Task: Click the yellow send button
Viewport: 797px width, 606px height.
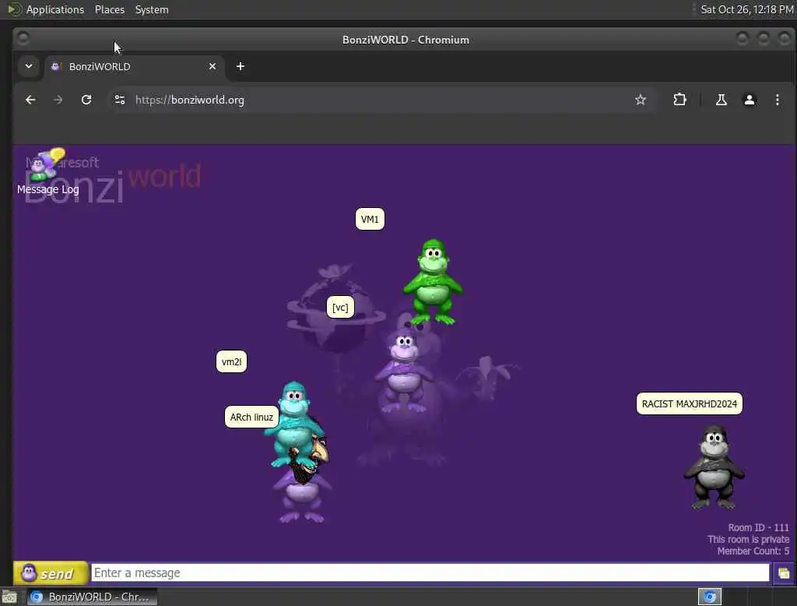Action: pyautogui.click(x=51, y=573)
